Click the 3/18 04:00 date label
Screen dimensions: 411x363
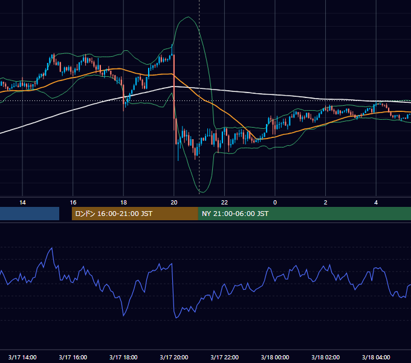coord(376,357)
